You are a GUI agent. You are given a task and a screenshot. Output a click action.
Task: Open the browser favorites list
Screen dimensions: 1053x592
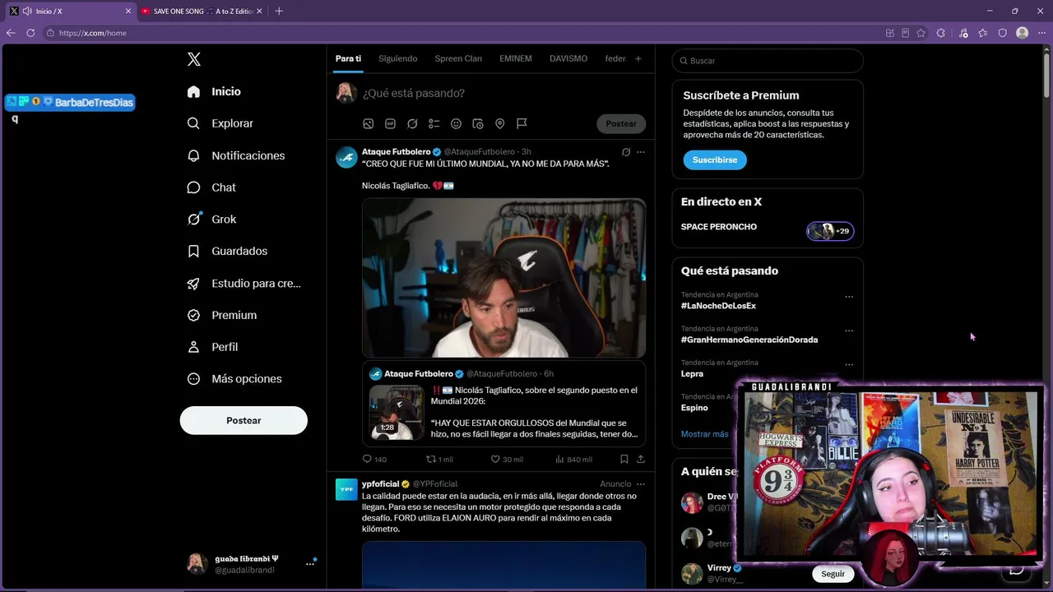coord(983,33)
